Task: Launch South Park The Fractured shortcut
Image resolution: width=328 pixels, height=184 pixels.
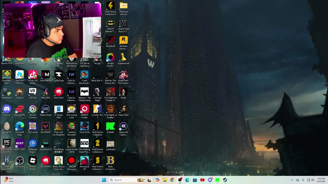Action: tap(124, 77)
